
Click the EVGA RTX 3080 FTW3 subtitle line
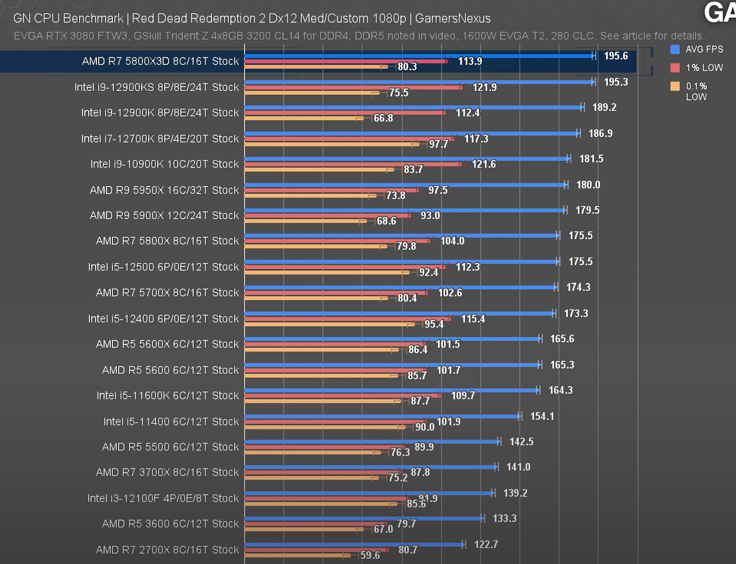point(359,36)
